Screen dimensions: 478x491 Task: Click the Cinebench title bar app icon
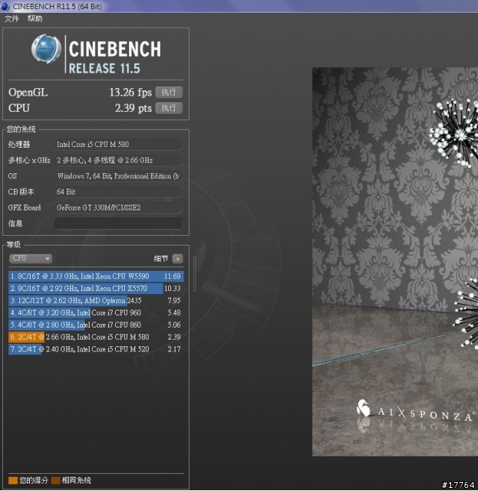tap(5, 6)
